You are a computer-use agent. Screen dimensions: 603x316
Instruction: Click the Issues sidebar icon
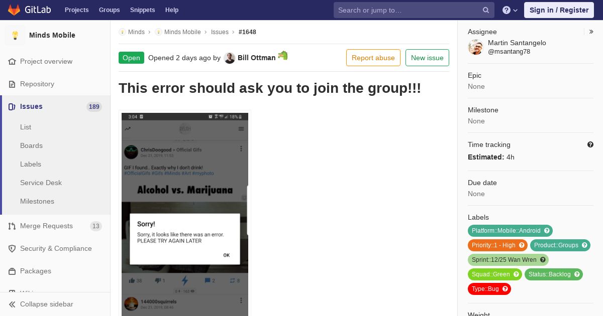[12, 106]
